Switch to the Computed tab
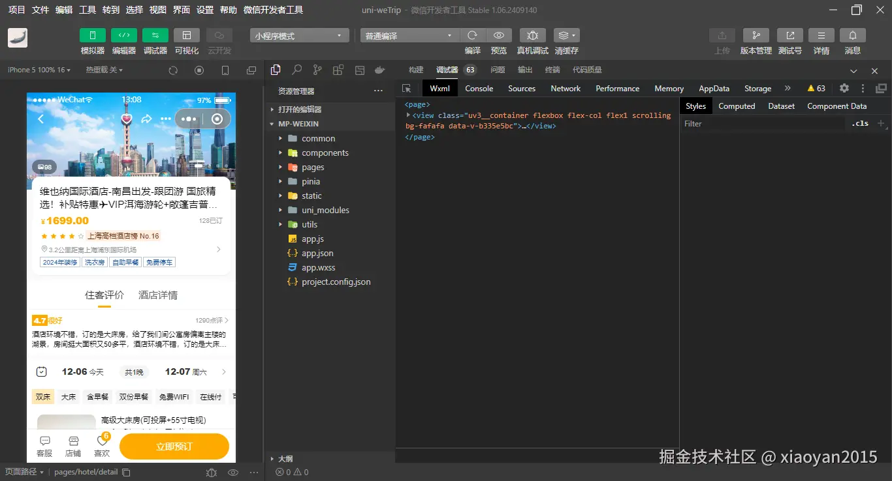Screen dimensions: 892x481 coord(737,106)
